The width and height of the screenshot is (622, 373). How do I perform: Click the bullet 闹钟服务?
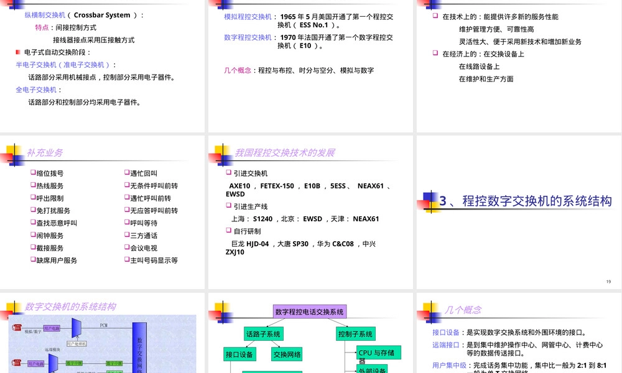(x=47, y=236)
